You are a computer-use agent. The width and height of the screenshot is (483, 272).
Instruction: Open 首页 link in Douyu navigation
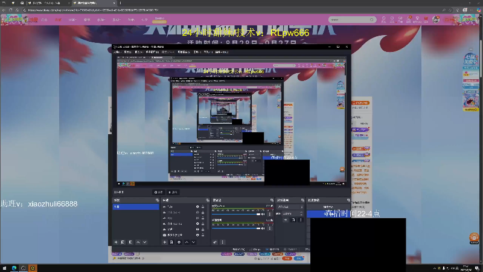pyautogui.click(x=45, y=20)
